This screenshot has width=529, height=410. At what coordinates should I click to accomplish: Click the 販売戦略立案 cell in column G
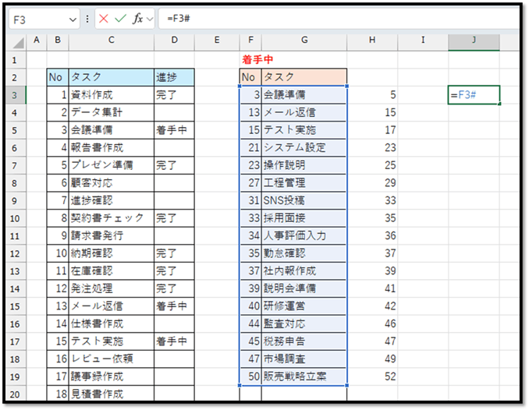tap(304, 376)
